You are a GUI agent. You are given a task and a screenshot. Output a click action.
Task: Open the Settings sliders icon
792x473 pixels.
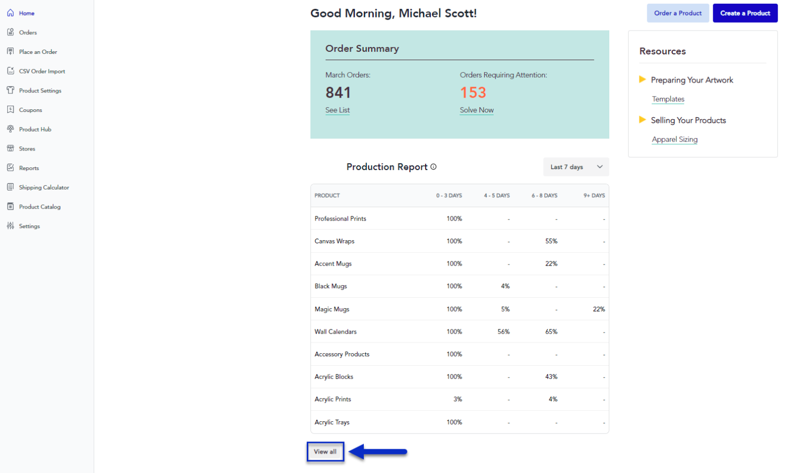click(x=11, y=226)
